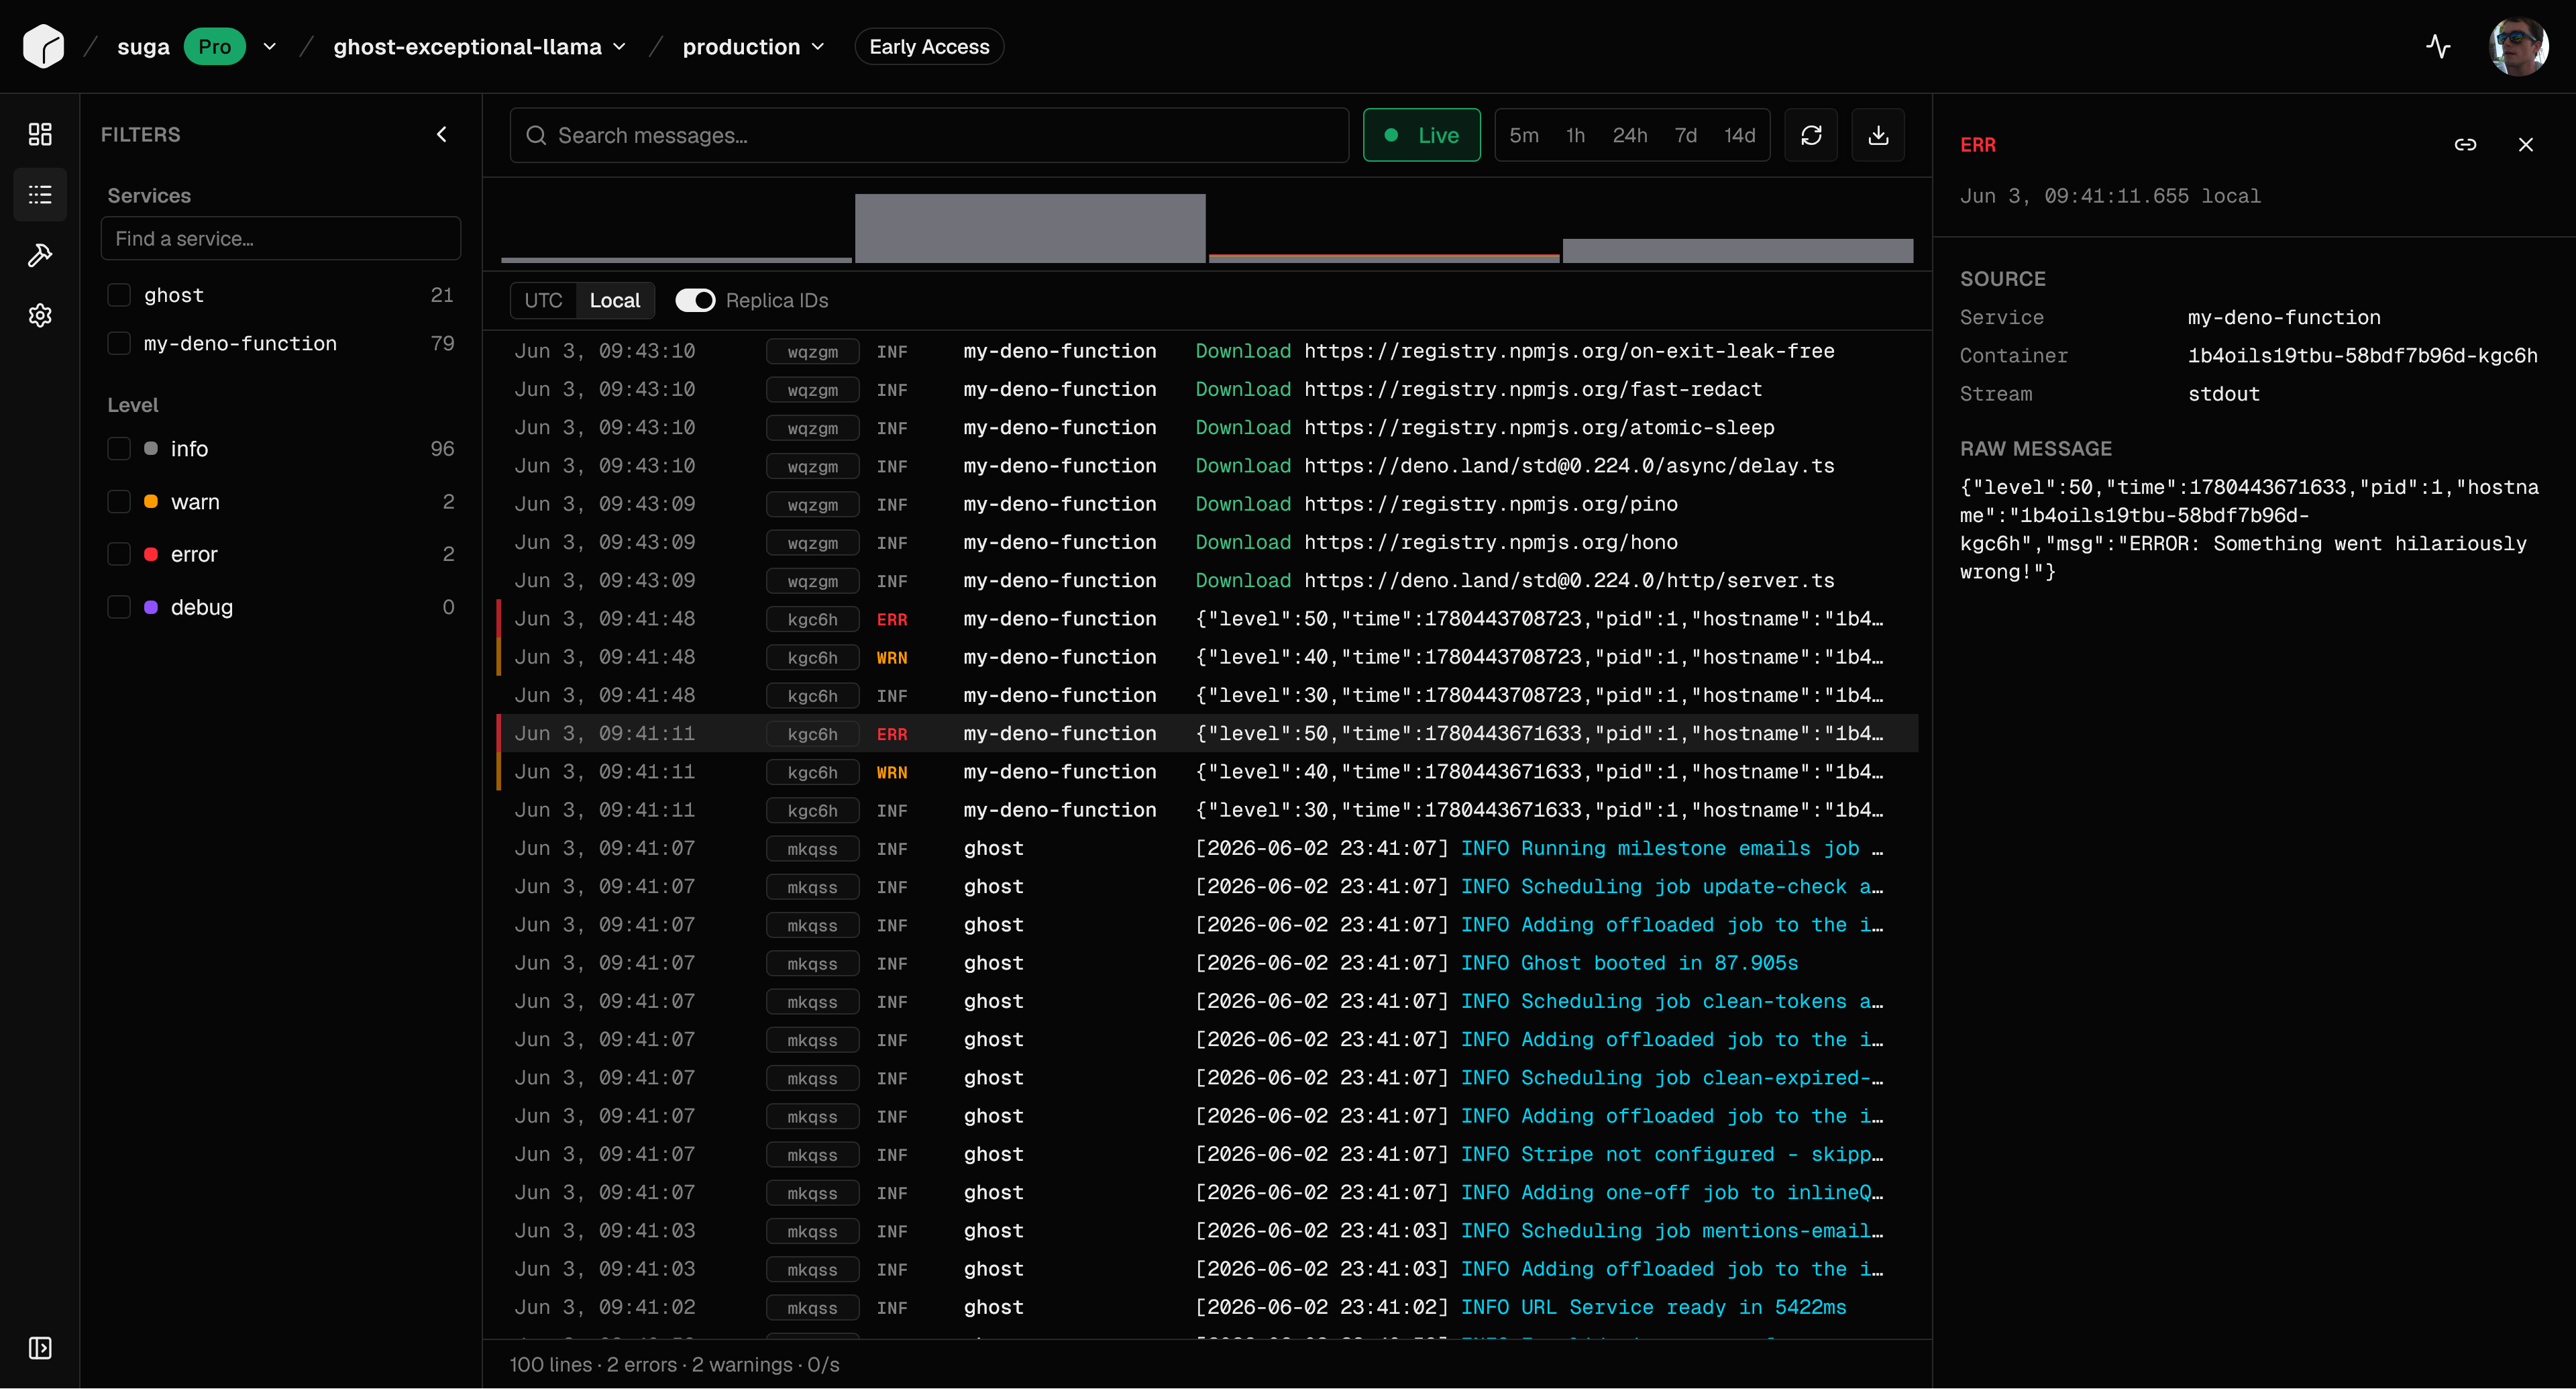Check the error level filter
This screenshot has width=2576, height=1389.
tap(119, 554)
